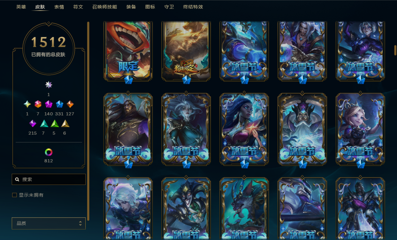Image resolution: width=397 pixels, height=240 pixels.
Task: Click the teal triangle gem icon above 7
Action: (x=44, y=124)
